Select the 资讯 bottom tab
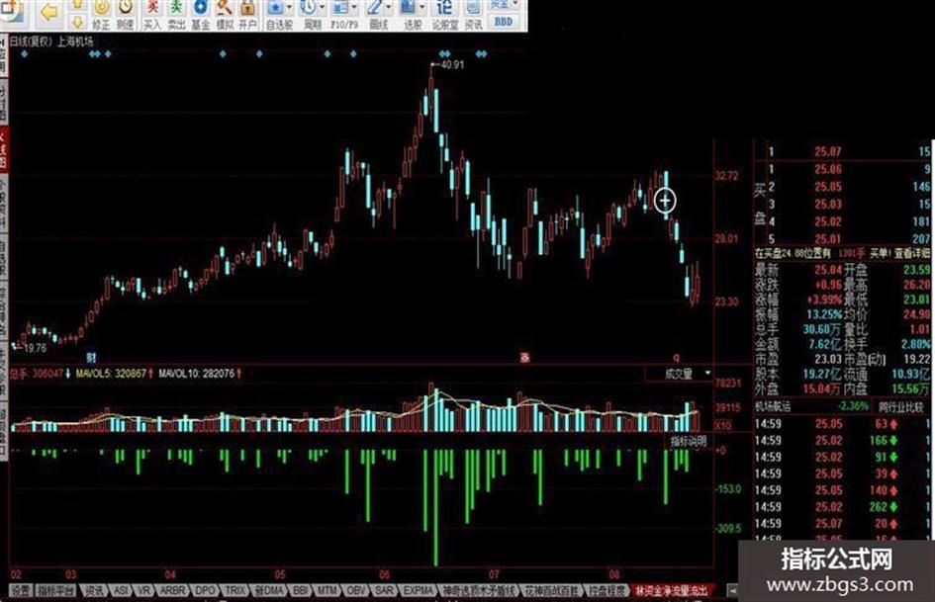Screen dimensions: 935x602 point(94,591)
